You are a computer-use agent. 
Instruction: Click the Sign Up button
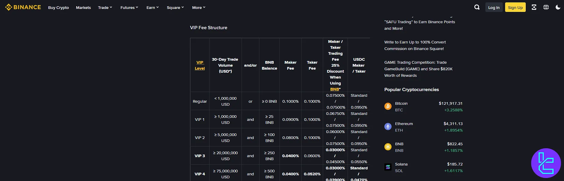[515, 7]
